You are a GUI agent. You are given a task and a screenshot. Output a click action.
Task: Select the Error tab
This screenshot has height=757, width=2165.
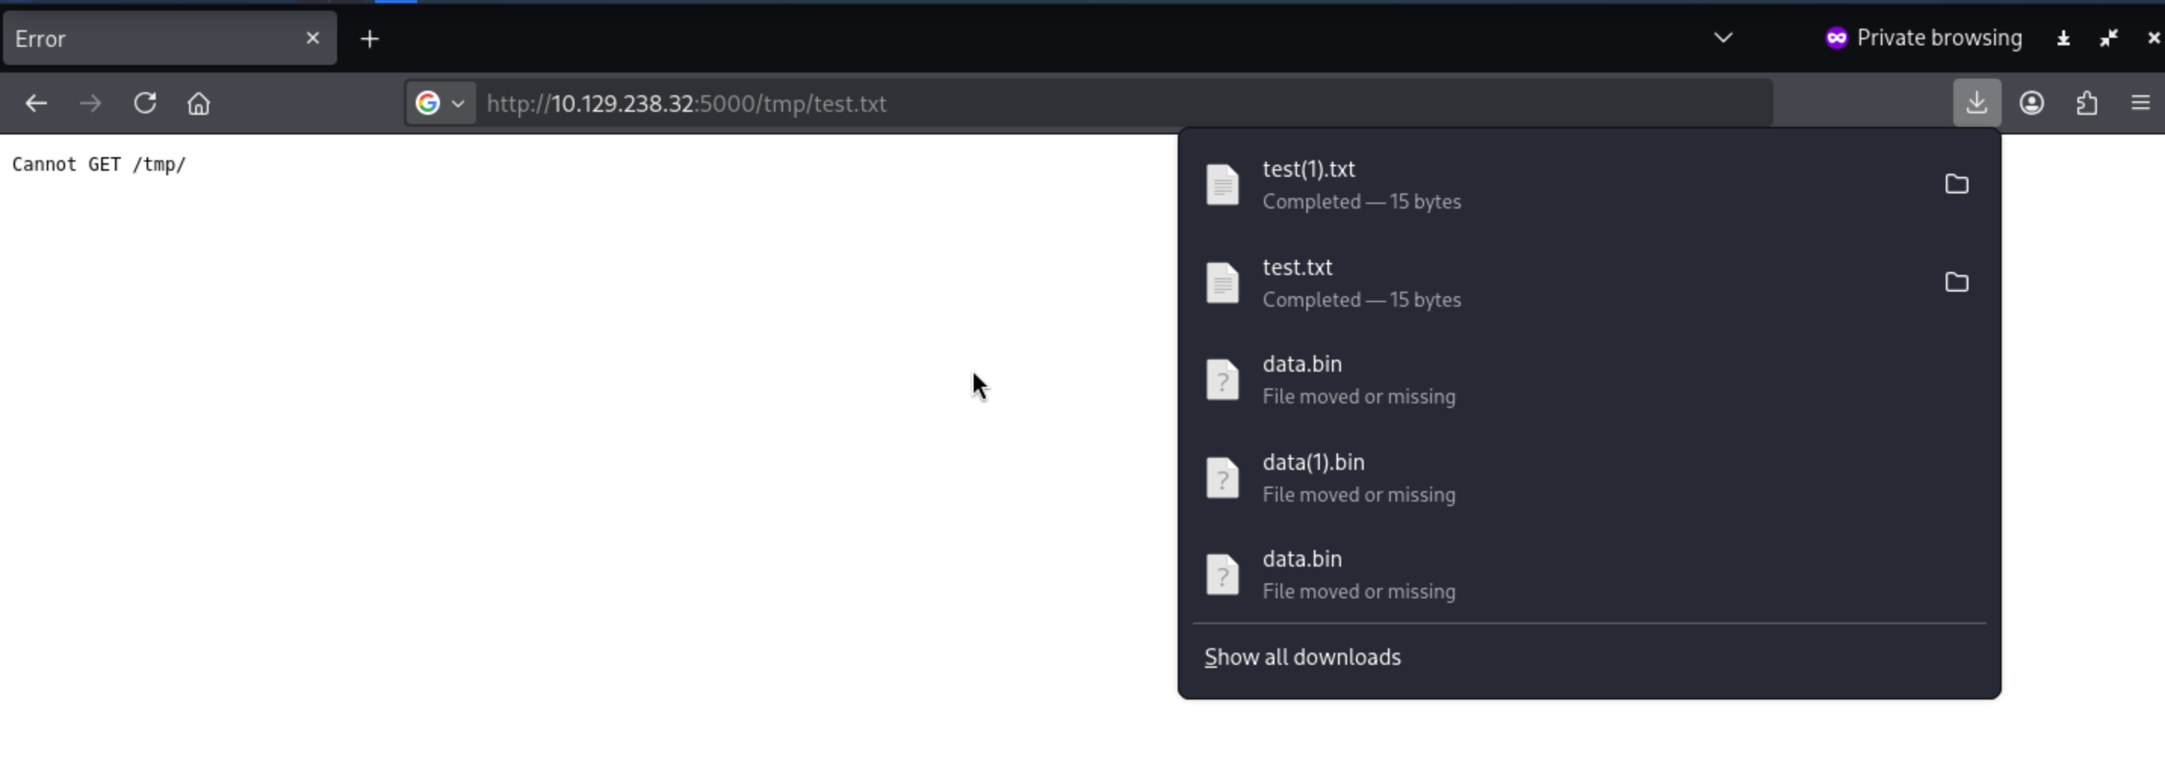tap(151, 39)
